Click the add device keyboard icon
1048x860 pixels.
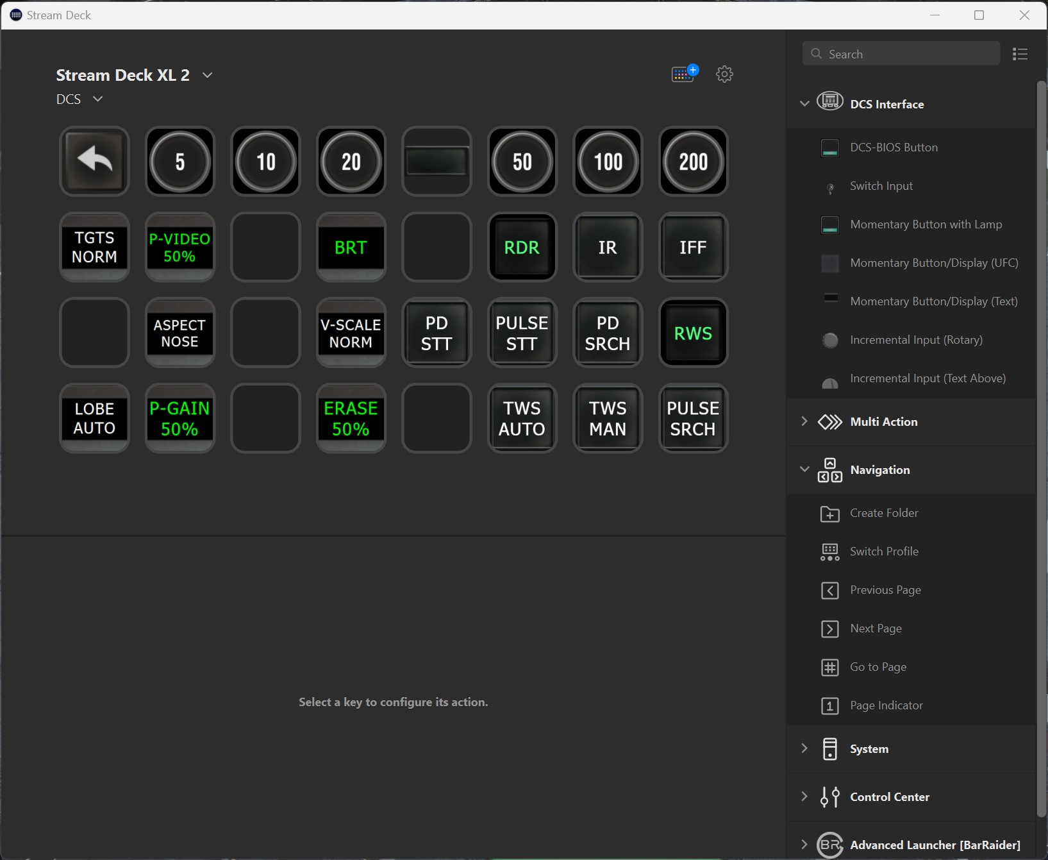coord(683,74)
